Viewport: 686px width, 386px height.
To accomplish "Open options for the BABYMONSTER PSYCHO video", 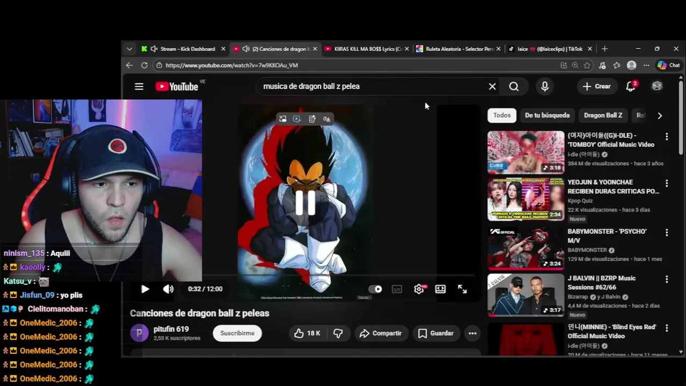I will click(667, 233).
